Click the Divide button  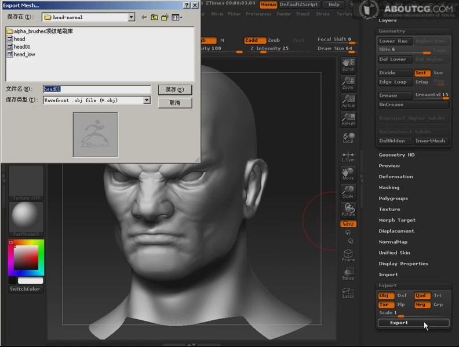click(x=395, y=73)
